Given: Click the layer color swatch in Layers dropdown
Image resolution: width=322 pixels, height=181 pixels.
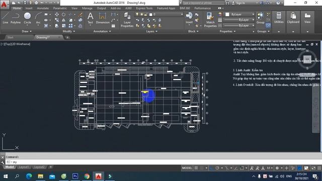Looking at the screenshot, I should 151,15.
